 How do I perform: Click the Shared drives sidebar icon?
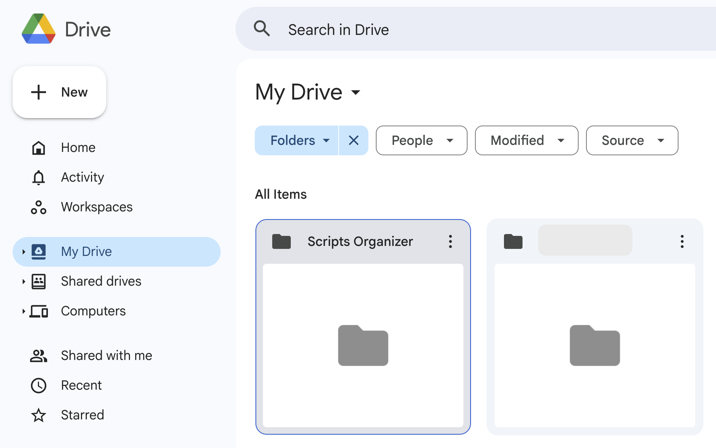[x=39, y=282]
